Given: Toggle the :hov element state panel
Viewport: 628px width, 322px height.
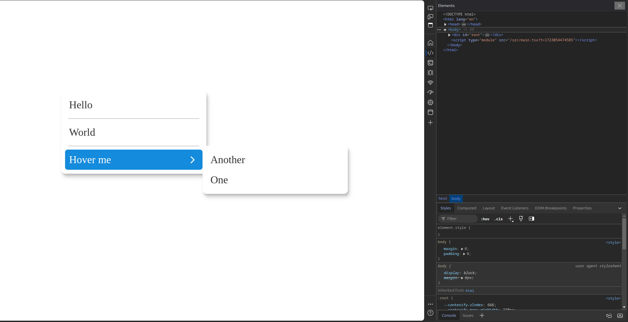Looking at the screenshot, I should [485, 219].
